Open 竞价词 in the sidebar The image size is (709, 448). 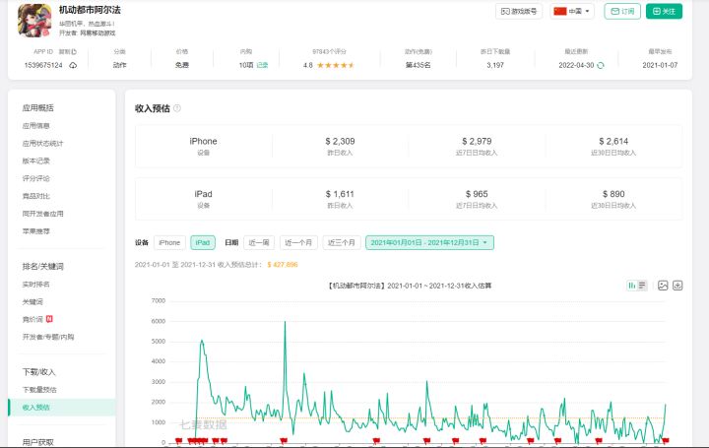[x=32, y=320]
